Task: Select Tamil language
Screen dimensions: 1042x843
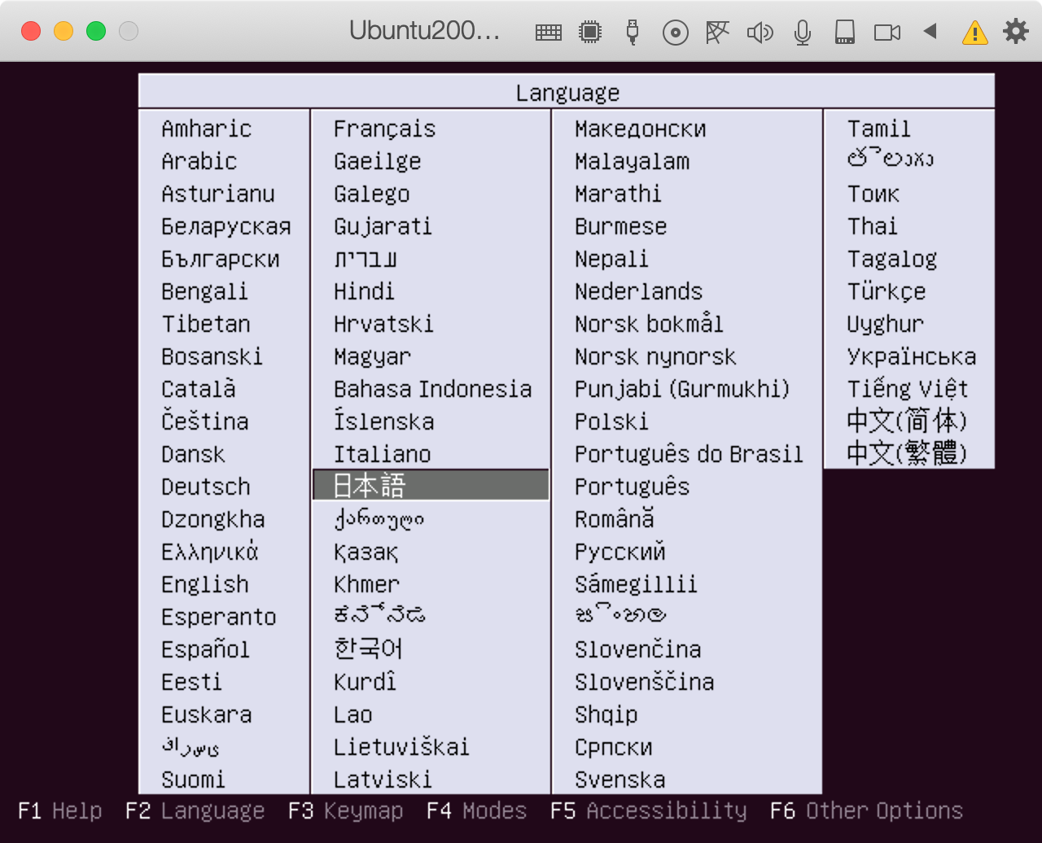Action: coord(879,129)
